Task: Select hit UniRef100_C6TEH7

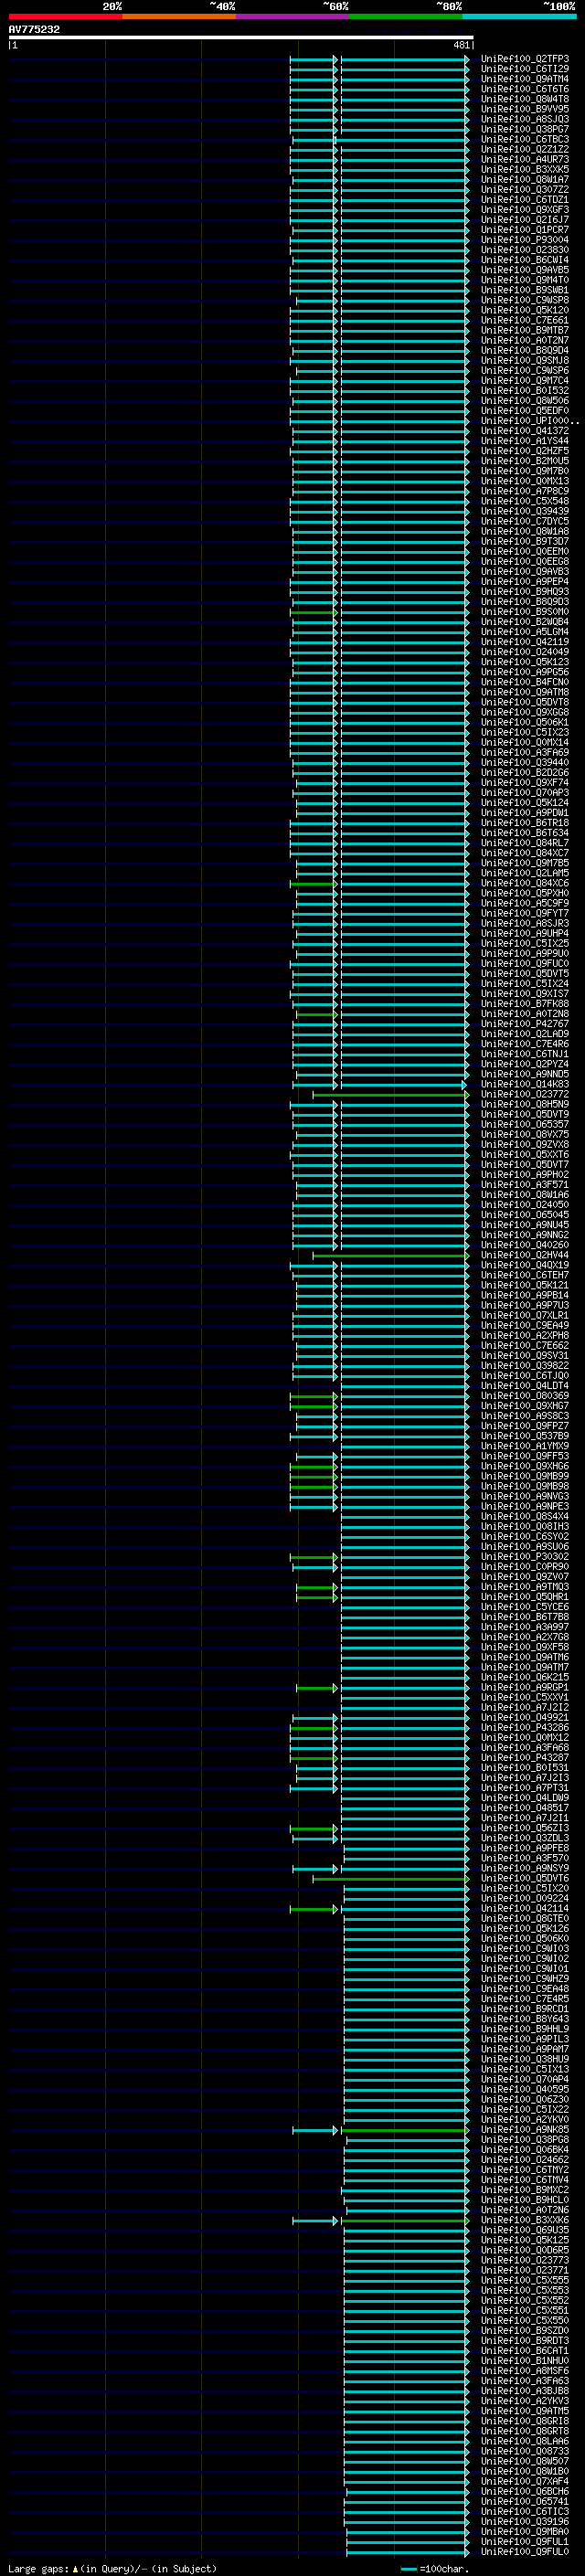Action: (x=525, y=1275)
